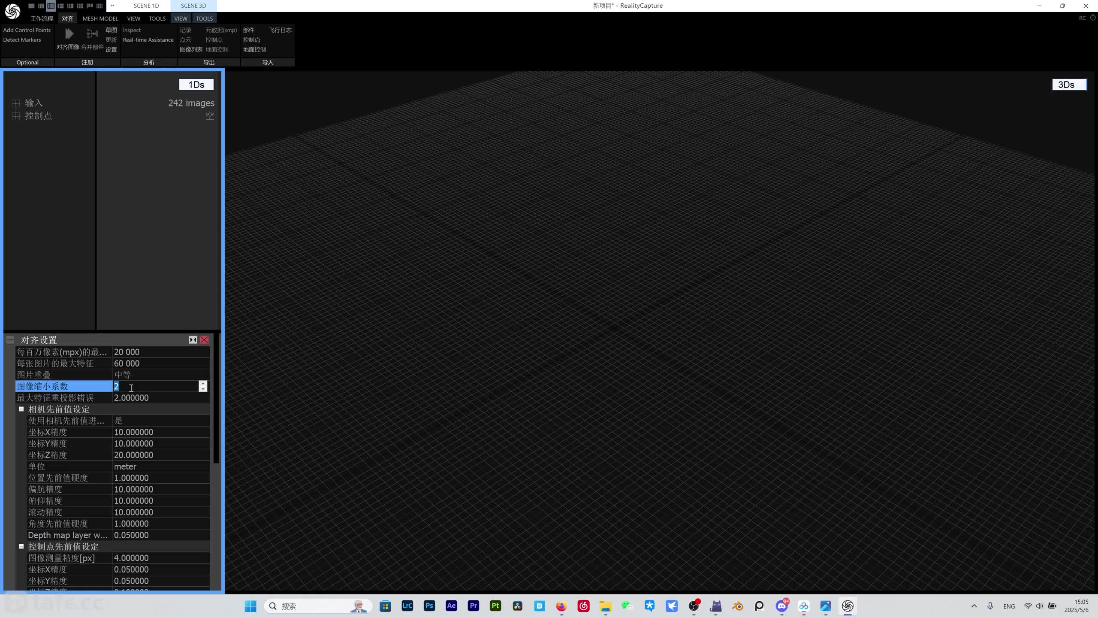
Task: Collapse the 对齐设置 panel via its minus icon
Action: (x=10, y=340)
